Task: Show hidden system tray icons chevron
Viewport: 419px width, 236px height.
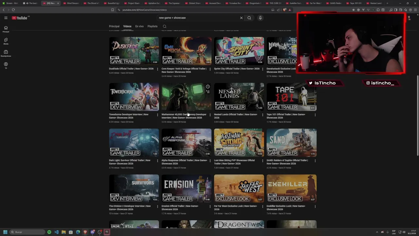Action: point(376,232)
